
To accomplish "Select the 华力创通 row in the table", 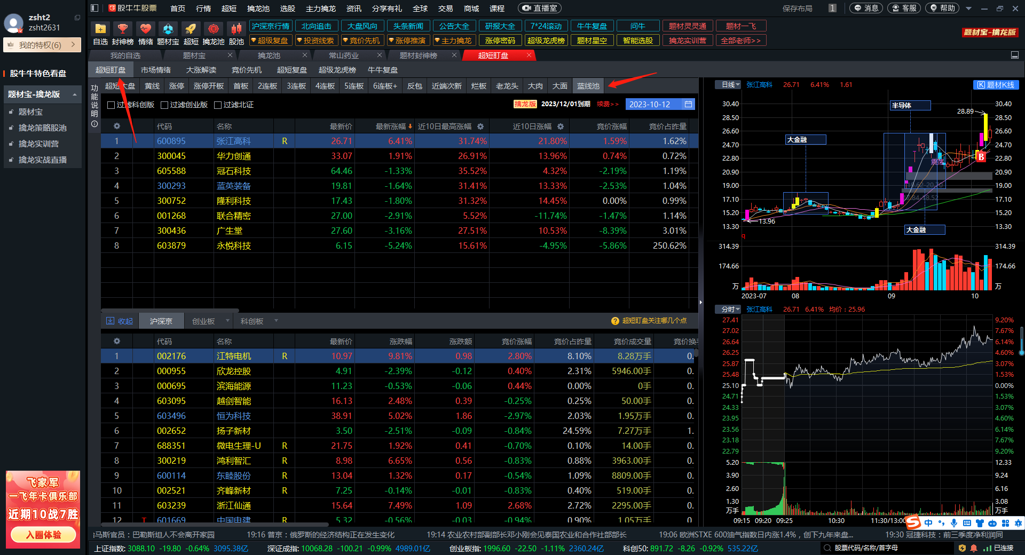I will point(399,156).
